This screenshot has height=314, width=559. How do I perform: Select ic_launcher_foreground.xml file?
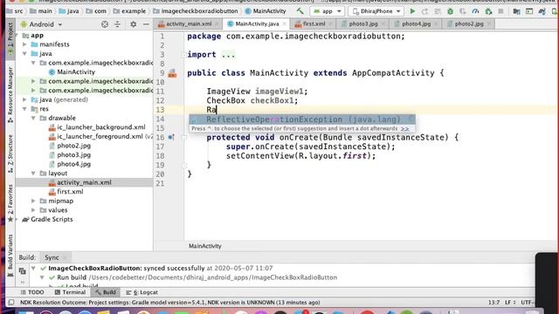click(100, 136)
